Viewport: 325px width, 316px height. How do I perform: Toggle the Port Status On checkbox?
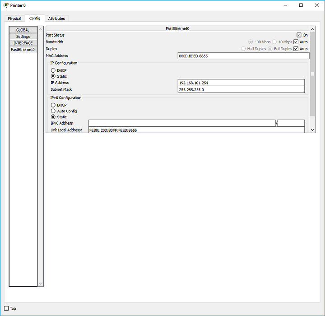pos(299,35)
